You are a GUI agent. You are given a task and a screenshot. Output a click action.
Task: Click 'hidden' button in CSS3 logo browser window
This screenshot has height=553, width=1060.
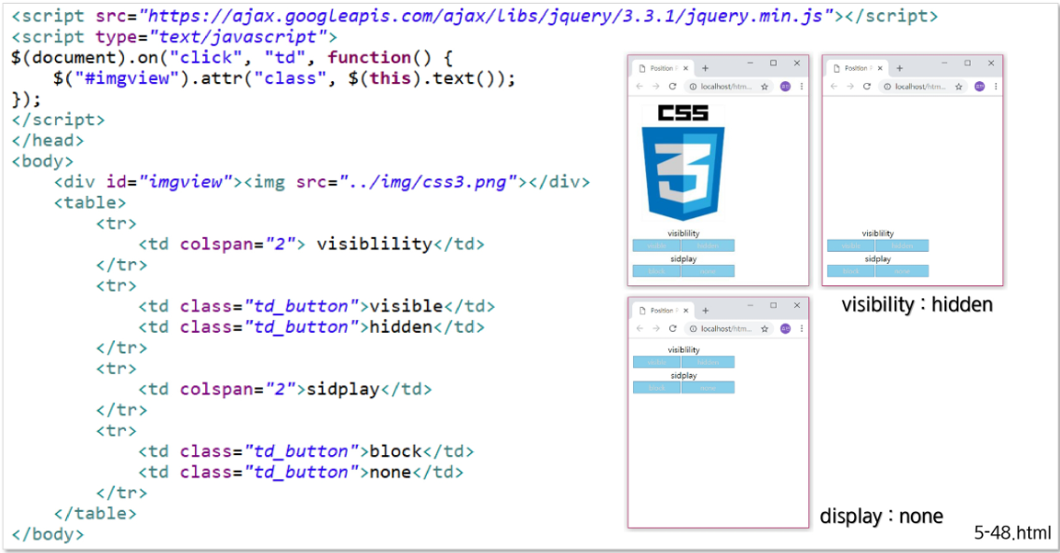(x=708, y=245)
